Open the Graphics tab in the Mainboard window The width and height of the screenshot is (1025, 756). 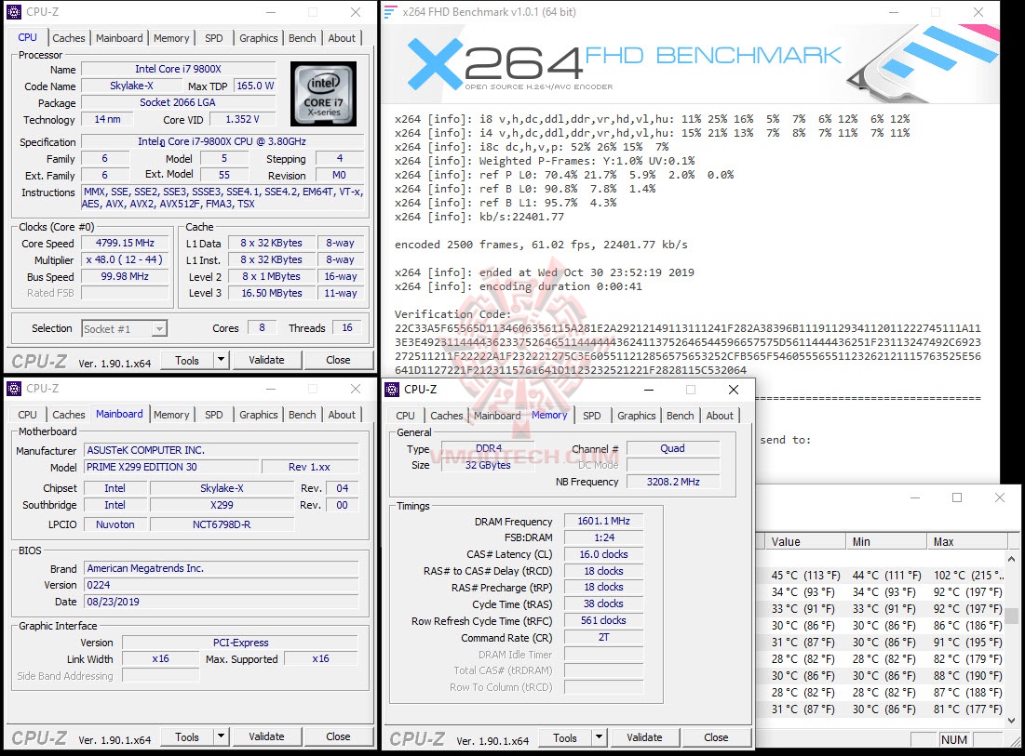pyautogui.click(x=258, y=415)
